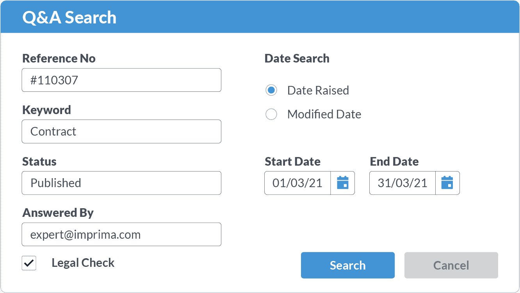Click the Search button
The height and width of the screenshot is (293, 520).
tap(348, 265)
